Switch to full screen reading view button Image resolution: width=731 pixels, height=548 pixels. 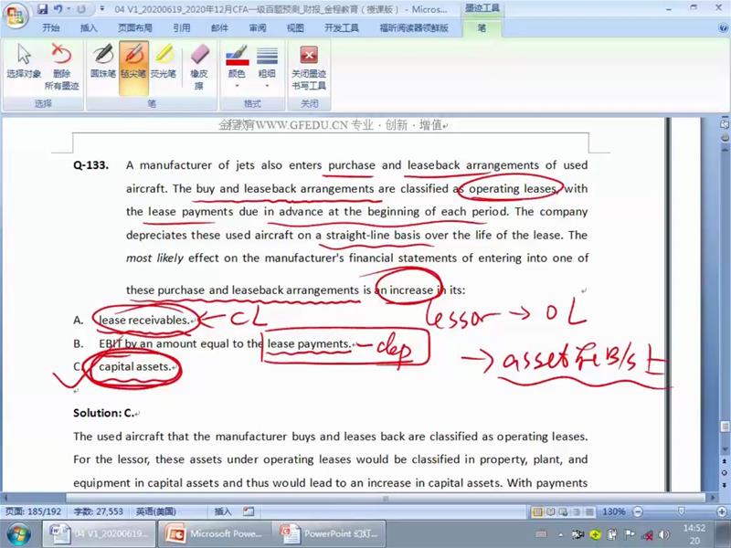coord(551,511)
